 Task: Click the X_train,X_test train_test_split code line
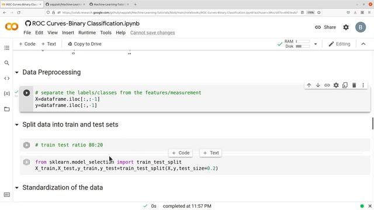(127, 169)
